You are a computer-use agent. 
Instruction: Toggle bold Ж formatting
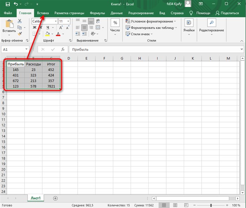[x=34, y=27]
